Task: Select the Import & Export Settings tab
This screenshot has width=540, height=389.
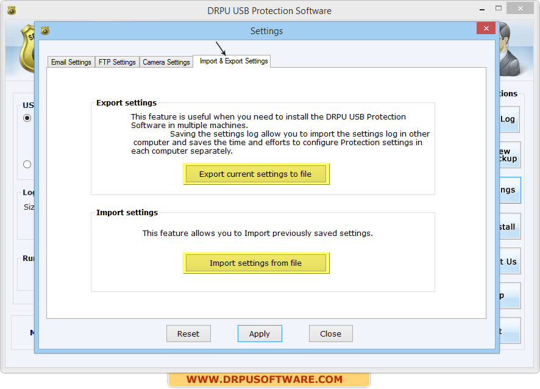Action: (232, 62)
